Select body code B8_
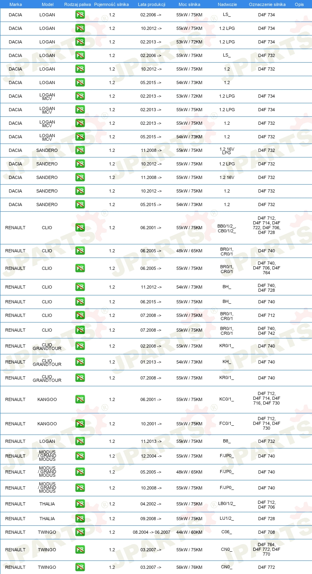Image resolution: width=312 pixels, height=574 pixels. (227, 441)
